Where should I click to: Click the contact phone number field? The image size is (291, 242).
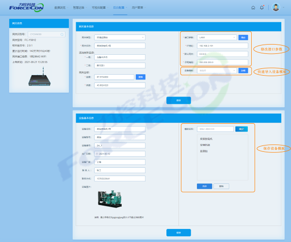pos(120,178)
